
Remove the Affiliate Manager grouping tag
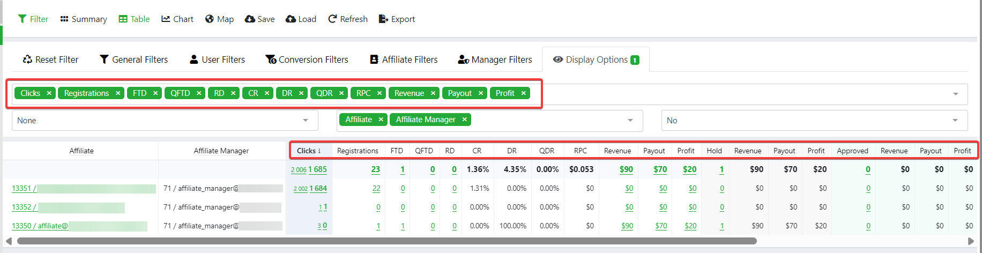464,120
